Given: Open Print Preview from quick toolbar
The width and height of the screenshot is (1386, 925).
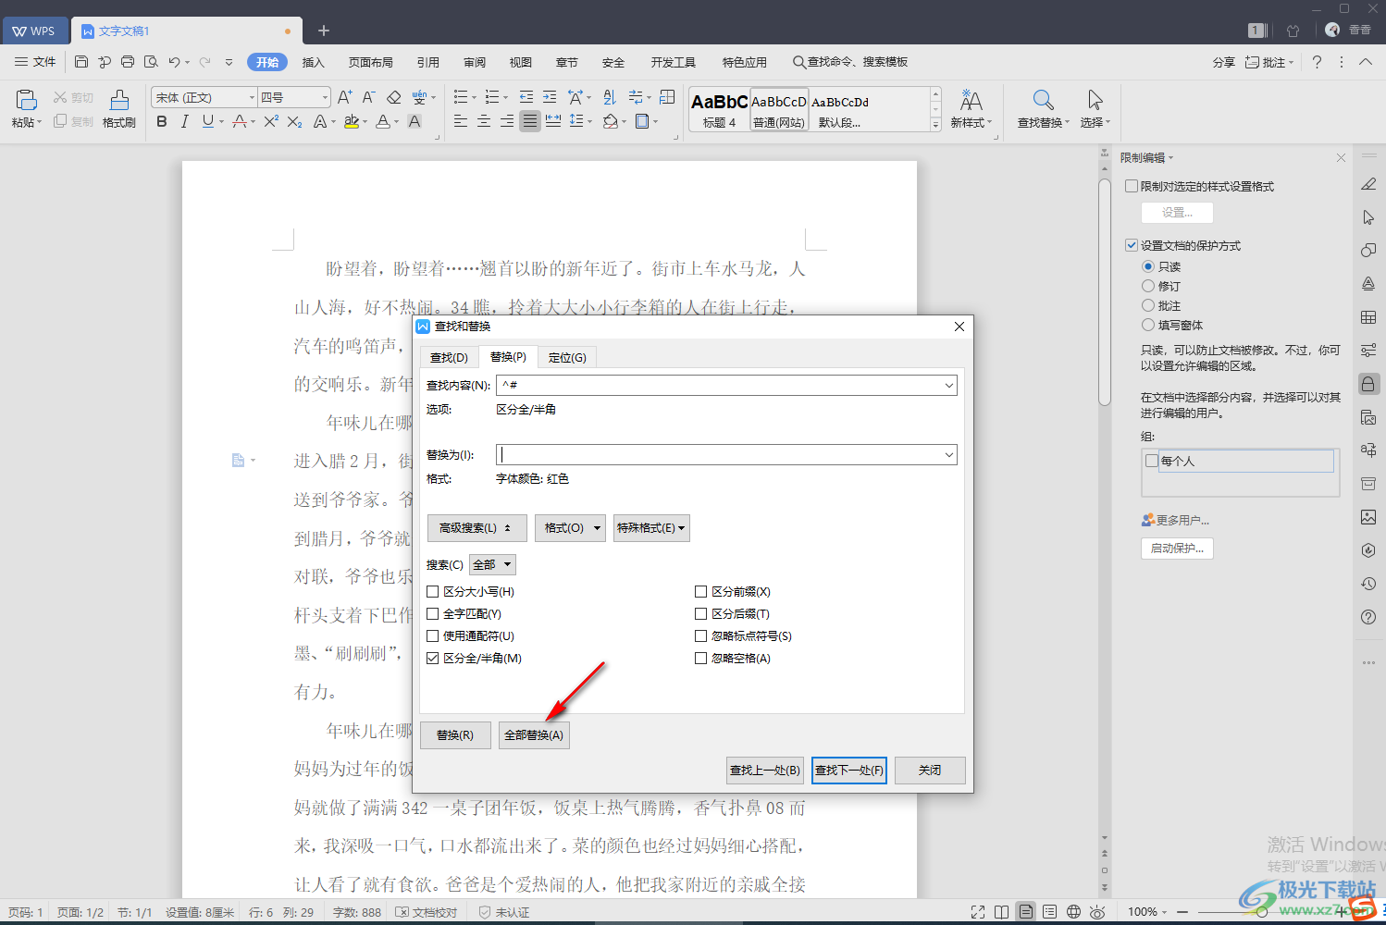Looking at the screenshot, I should [x=151, y=62].
